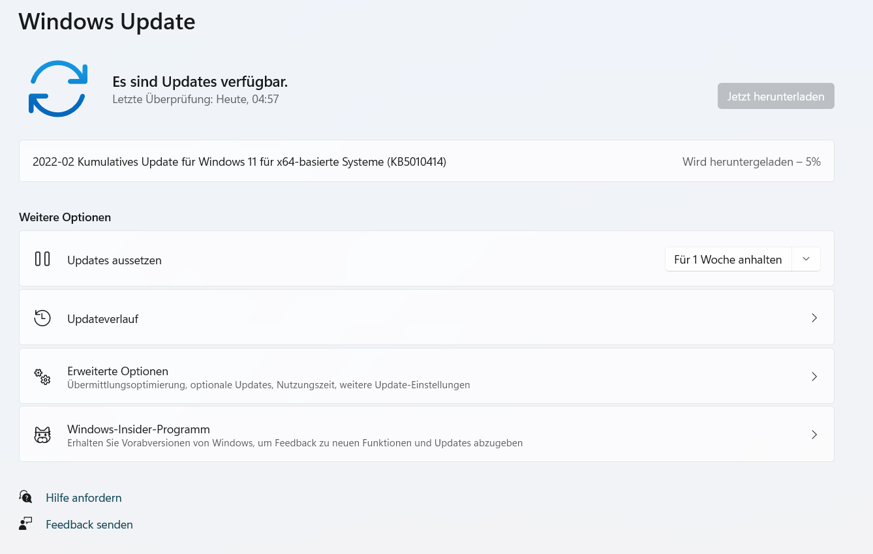
Task: Click the Feedback senden person icon
Action: 25,524
